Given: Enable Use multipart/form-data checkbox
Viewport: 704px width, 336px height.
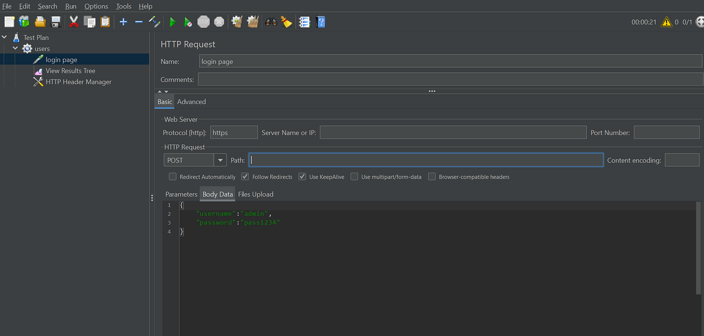Looking at the screenshot, I should 354,177.
